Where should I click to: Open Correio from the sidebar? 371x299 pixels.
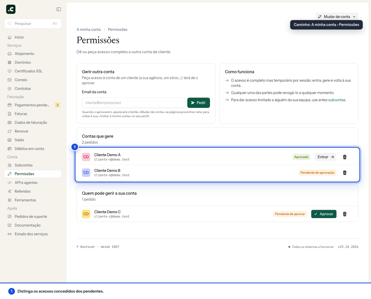point(33,80)
